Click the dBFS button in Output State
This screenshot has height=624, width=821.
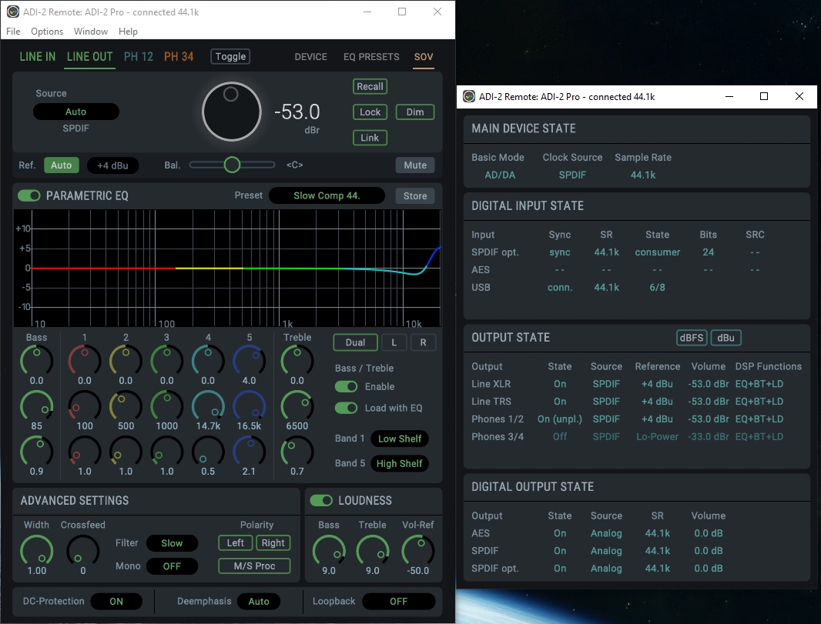[x=692, y=338]
